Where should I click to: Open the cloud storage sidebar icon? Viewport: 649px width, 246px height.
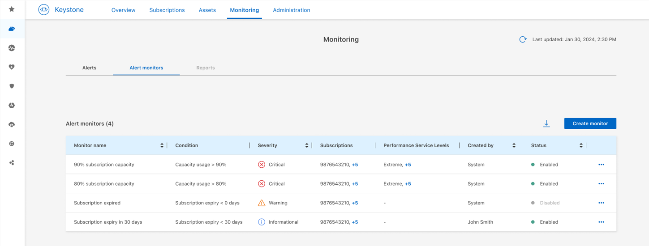pos(12,29)
